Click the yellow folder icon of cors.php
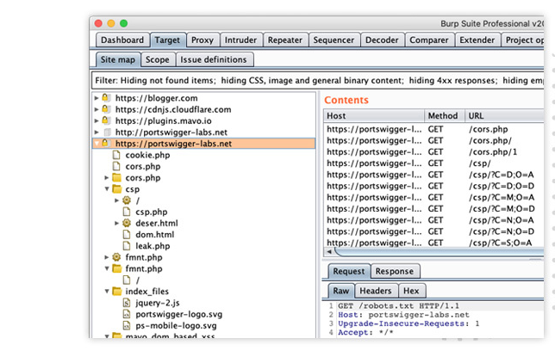555x357 pixels. coord(117,177)
